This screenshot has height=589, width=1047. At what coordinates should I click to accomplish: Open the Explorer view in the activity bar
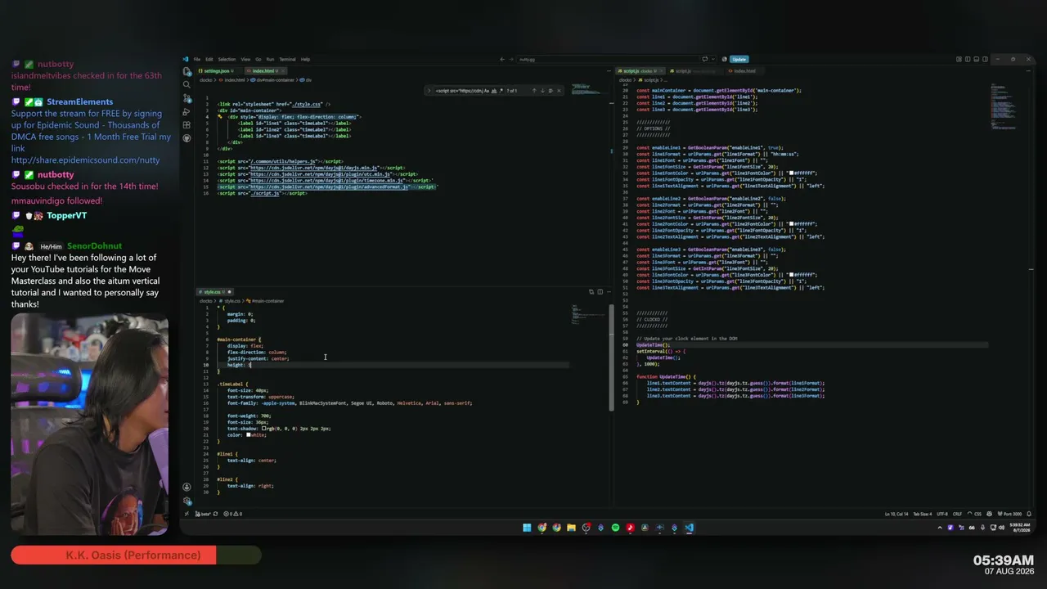point(187,72)
